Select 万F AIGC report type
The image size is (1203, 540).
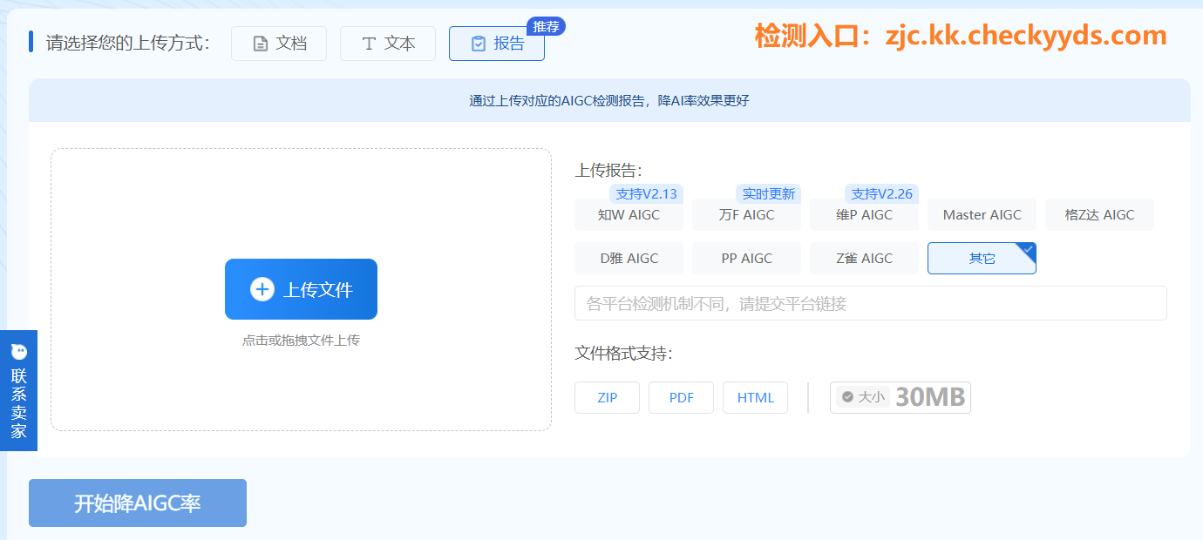tap(746, 215)
